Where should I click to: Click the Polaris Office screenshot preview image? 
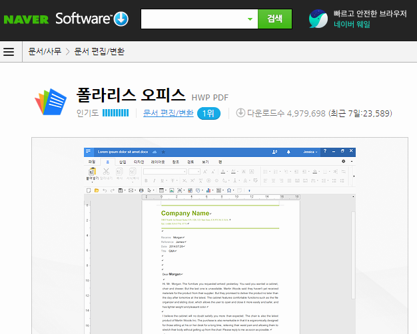(x=220, y=240)
